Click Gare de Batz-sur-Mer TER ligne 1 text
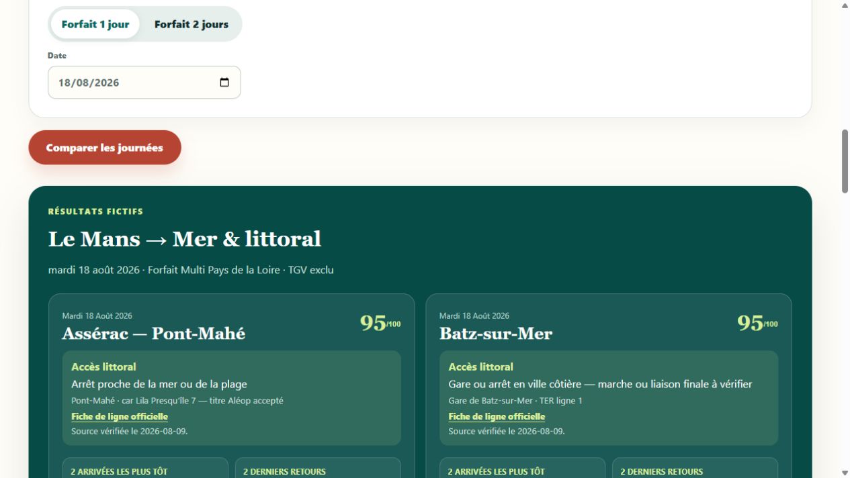850x478 pixels. (x=515, y=401)
